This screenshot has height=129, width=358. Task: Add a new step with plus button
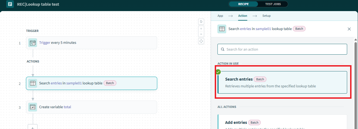point(33,127)
